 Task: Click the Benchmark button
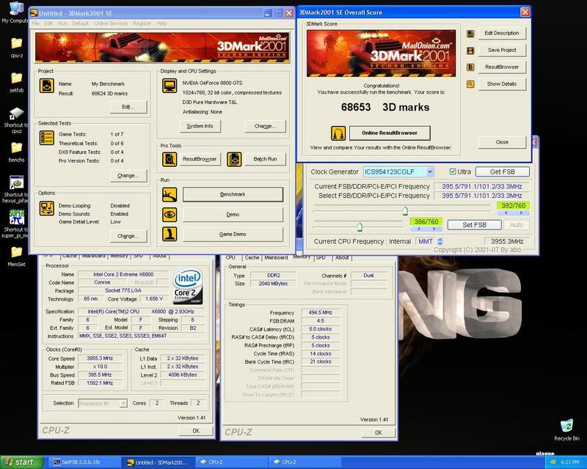(x=233, y=194)
